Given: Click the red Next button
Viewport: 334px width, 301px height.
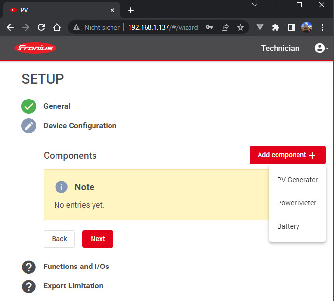Looking at the screenshot, I should tap(98, 239).
